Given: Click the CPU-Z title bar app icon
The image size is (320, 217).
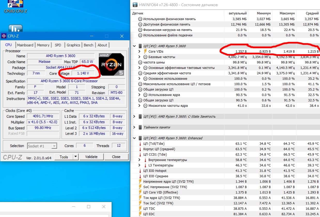Looking at the screenshot, I should (4, 36).
